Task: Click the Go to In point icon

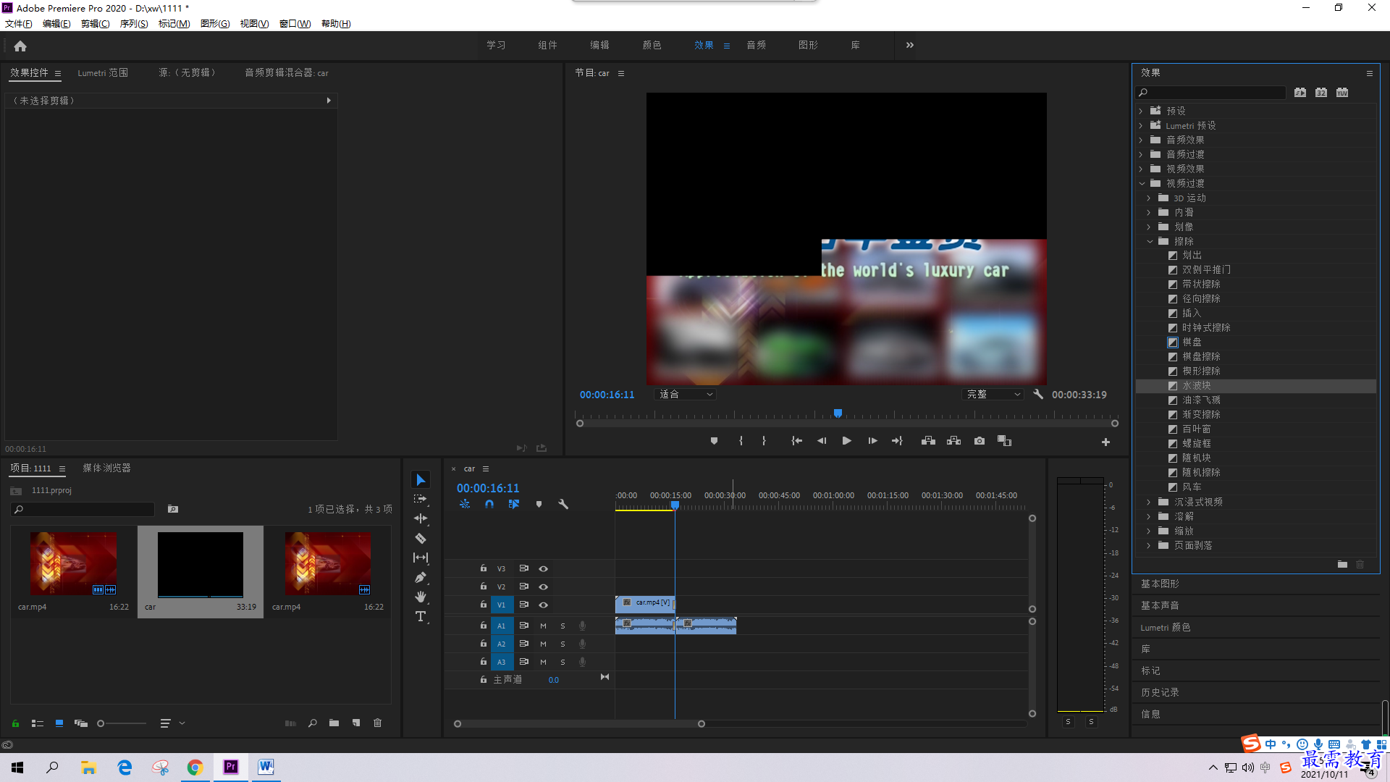Action: [796, 441]
